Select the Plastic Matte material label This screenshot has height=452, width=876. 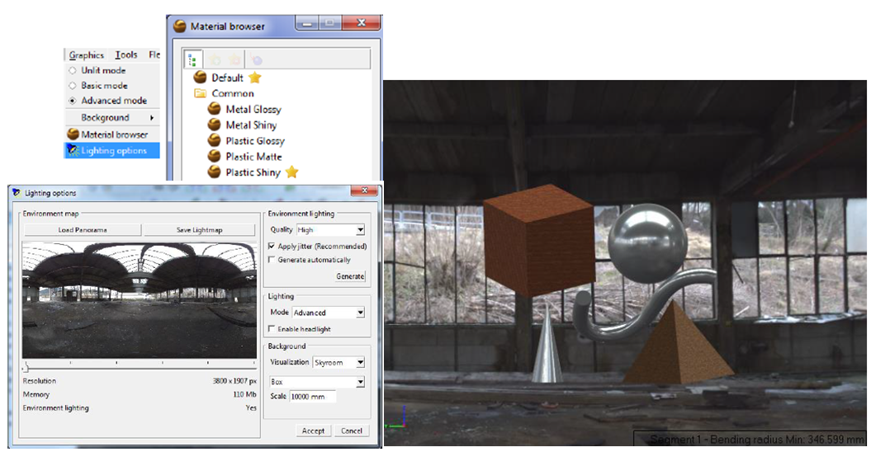(253, 156)
